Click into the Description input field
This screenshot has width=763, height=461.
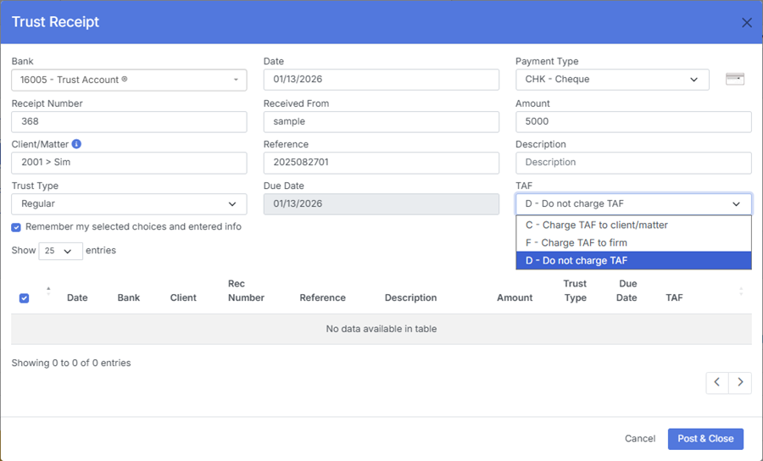(x=632, y=163)
